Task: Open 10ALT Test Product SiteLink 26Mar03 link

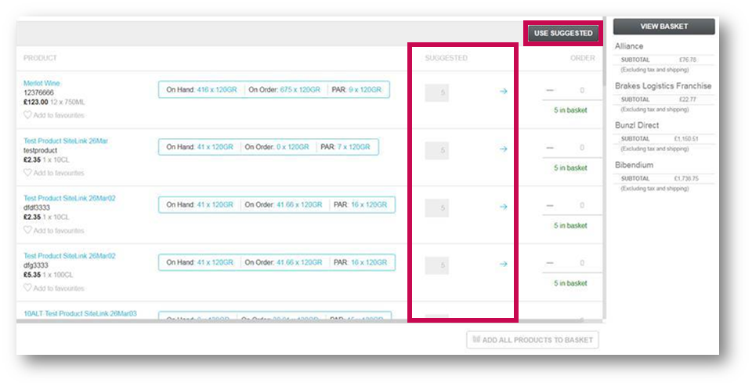Action: [x=80, y=313]
